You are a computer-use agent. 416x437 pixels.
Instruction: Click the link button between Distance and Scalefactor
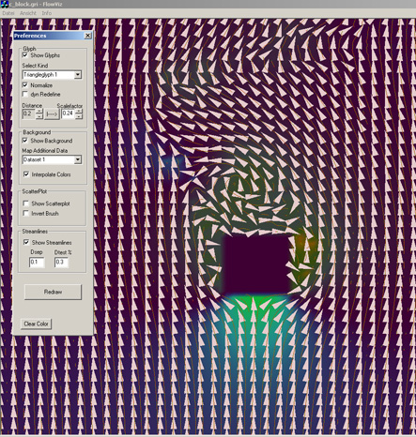(52, 114)
